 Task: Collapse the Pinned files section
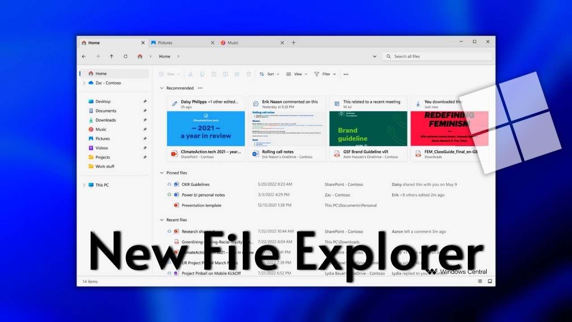162,173
